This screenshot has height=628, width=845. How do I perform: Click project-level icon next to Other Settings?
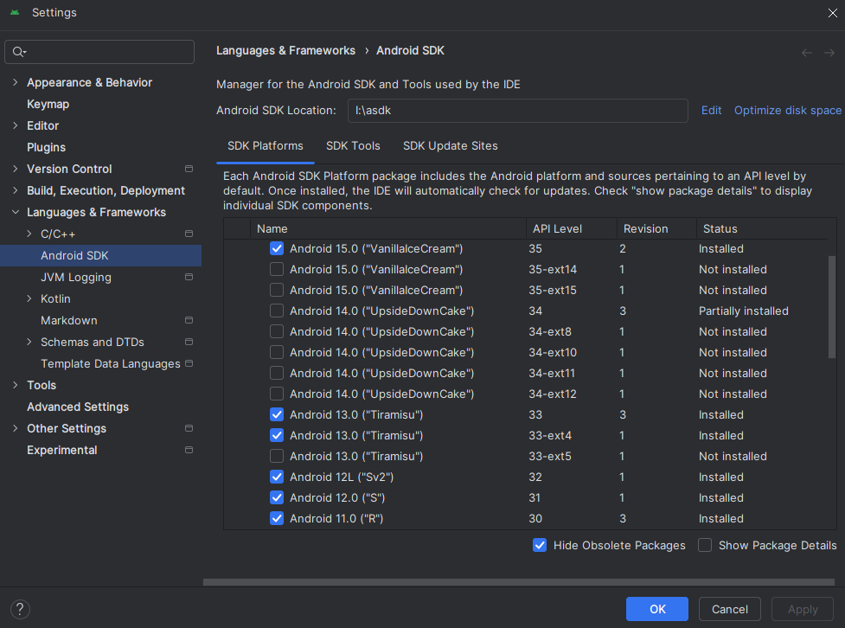pos(189,428)
